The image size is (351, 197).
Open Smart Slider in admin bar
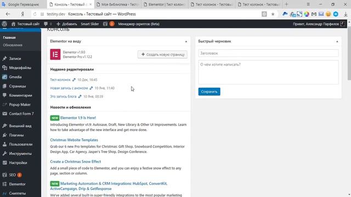(x=90, y=24)
